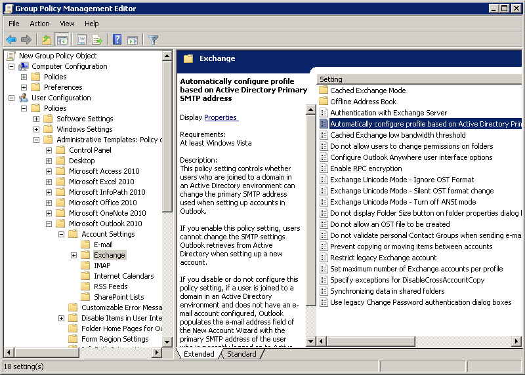Open the View menu
The height and width of the screenshot is (375, 525).
coord(67,24)
